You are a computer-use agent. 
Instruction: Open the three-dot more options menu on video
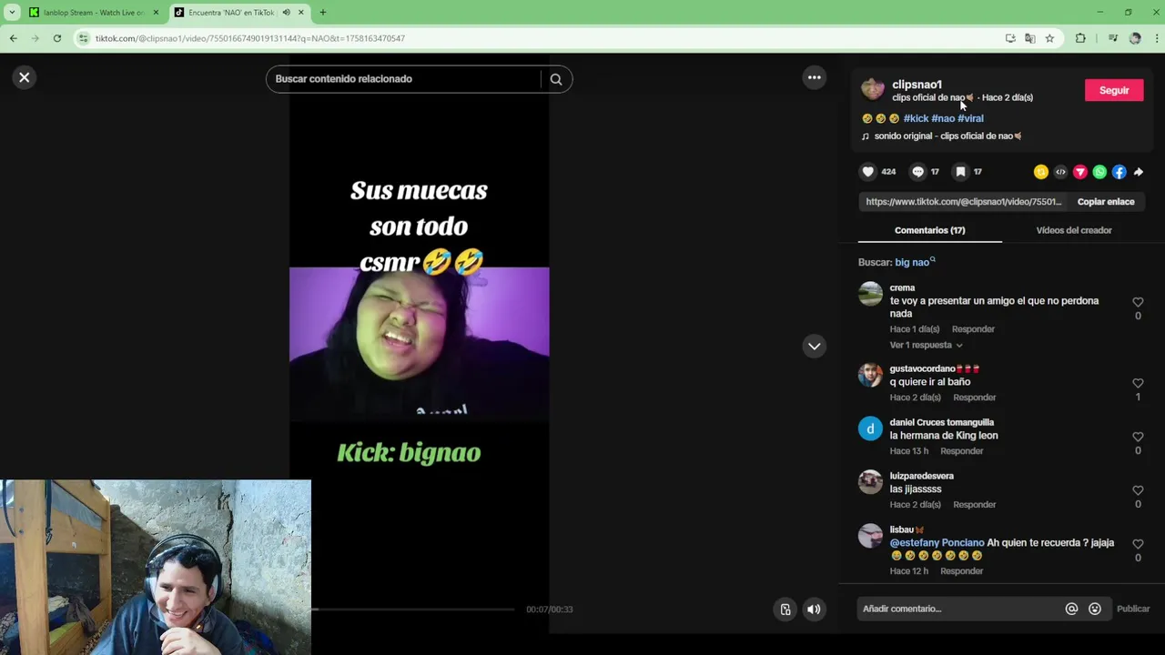815,77
